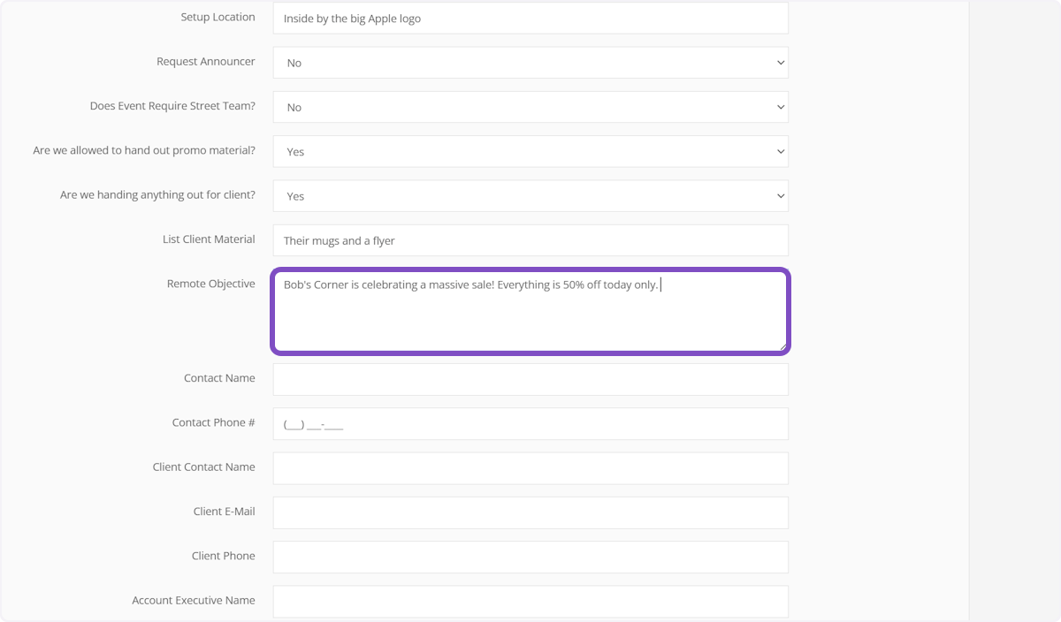Select the Client Phone input field
This screenshot has width=1061, height=622.
click(x=530, y=557)
